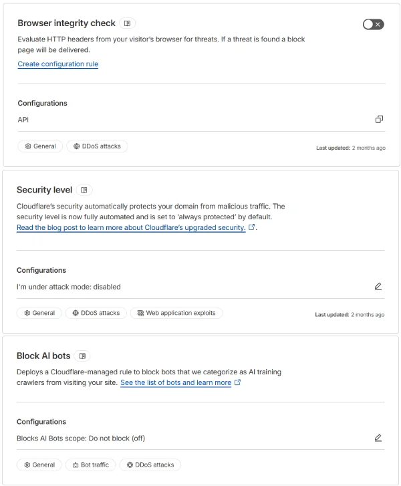Copy API configuration with copy icon
401x486 pixels.
[379, 120]
